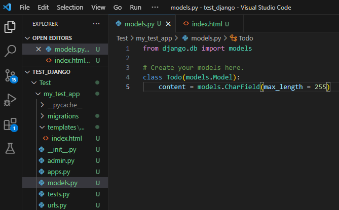Click Python icon of admin.py file
This screenshot has width=339, height=210.
point(42,160)
